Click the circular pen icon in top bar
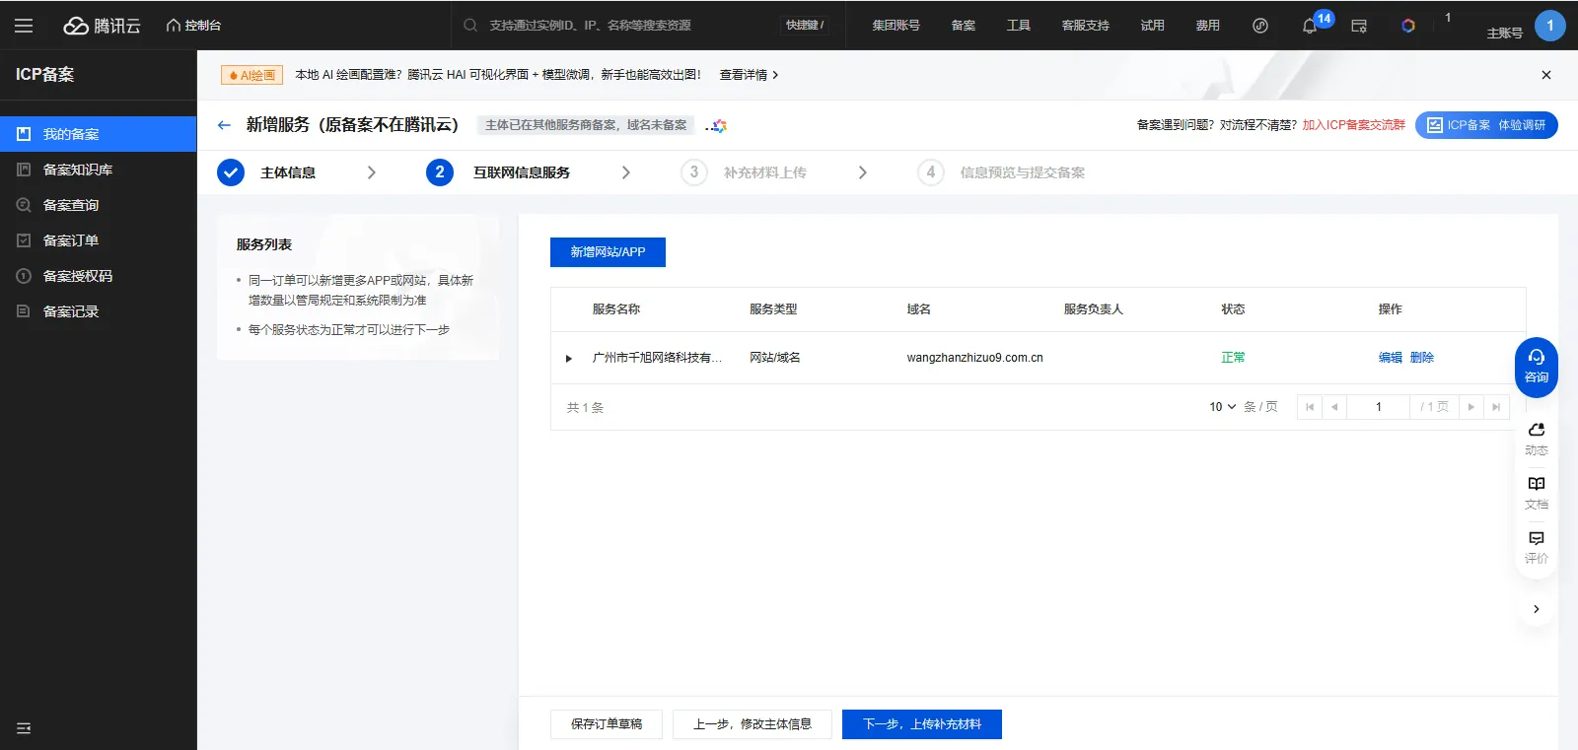 click(x=1260, y=26)
